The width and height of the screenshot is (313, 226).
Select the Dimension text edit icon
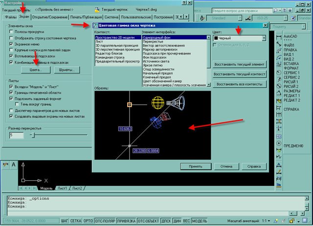pos(279,172)
